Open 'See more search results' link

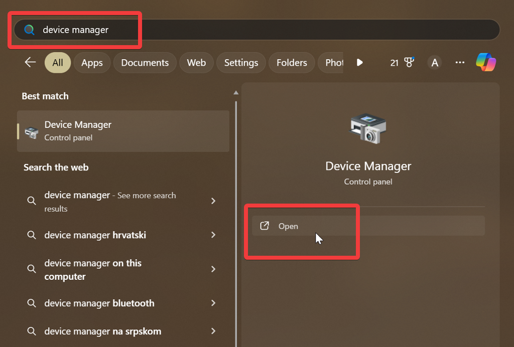click(120, 202)
